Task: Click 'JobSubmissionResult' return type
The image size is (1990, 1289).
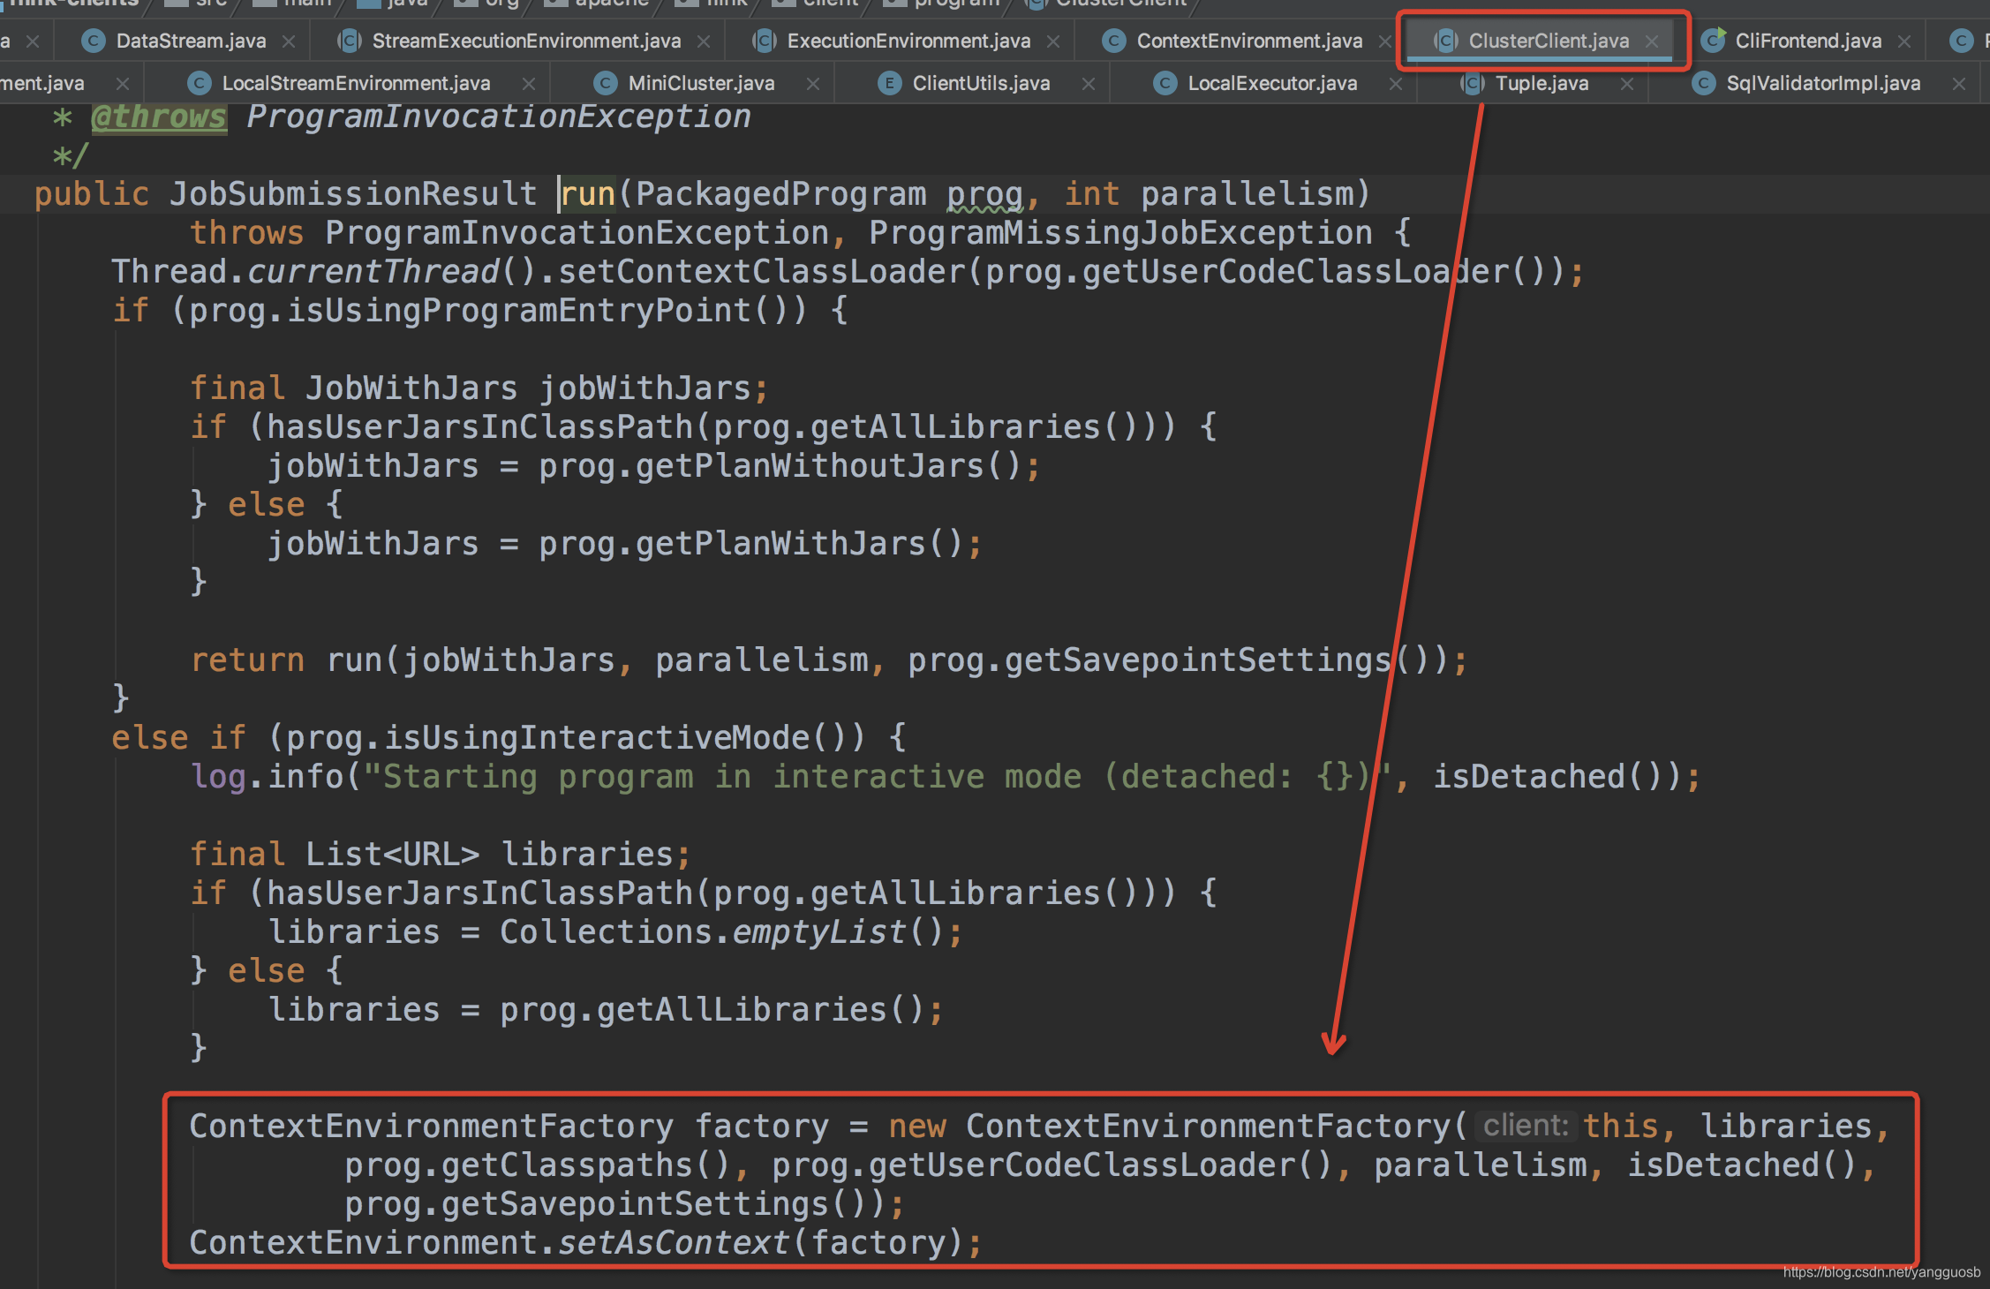Action: (353, 193)
